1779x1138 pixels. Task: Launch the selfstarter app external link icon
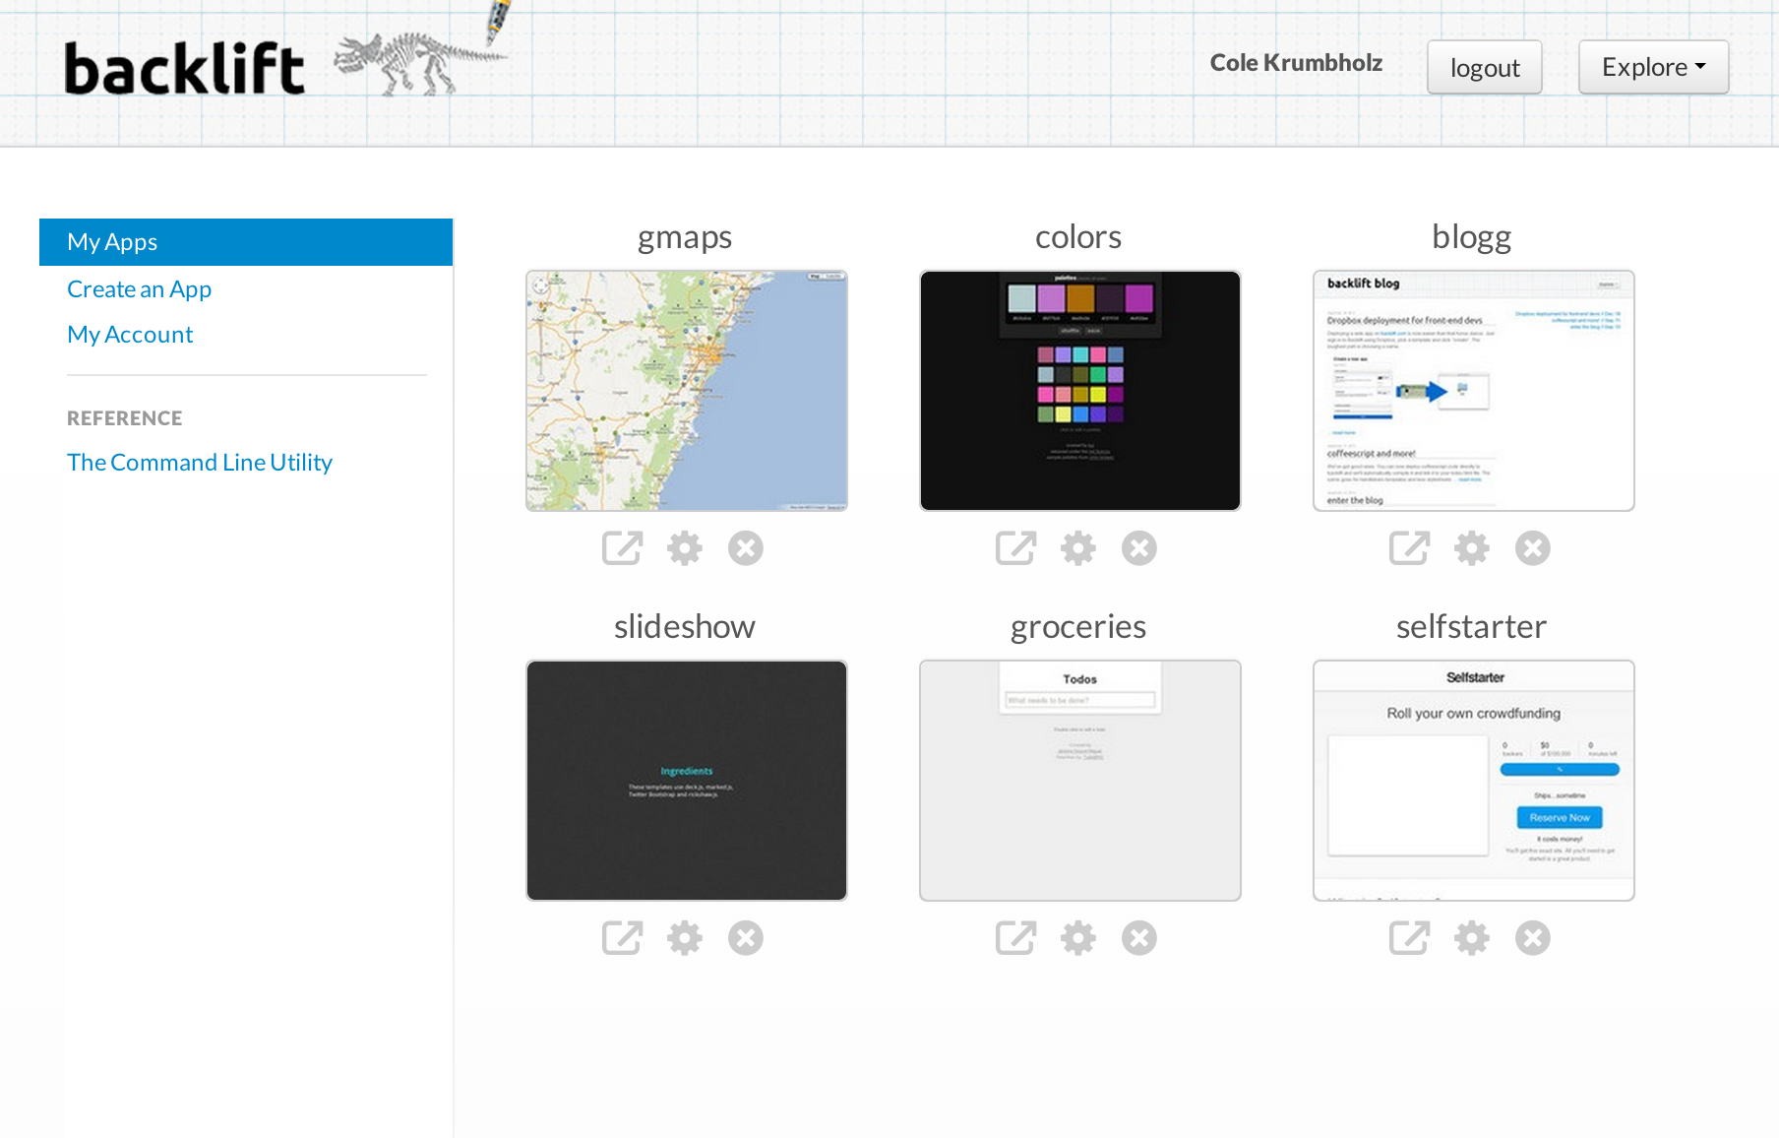pos(1409,937)
